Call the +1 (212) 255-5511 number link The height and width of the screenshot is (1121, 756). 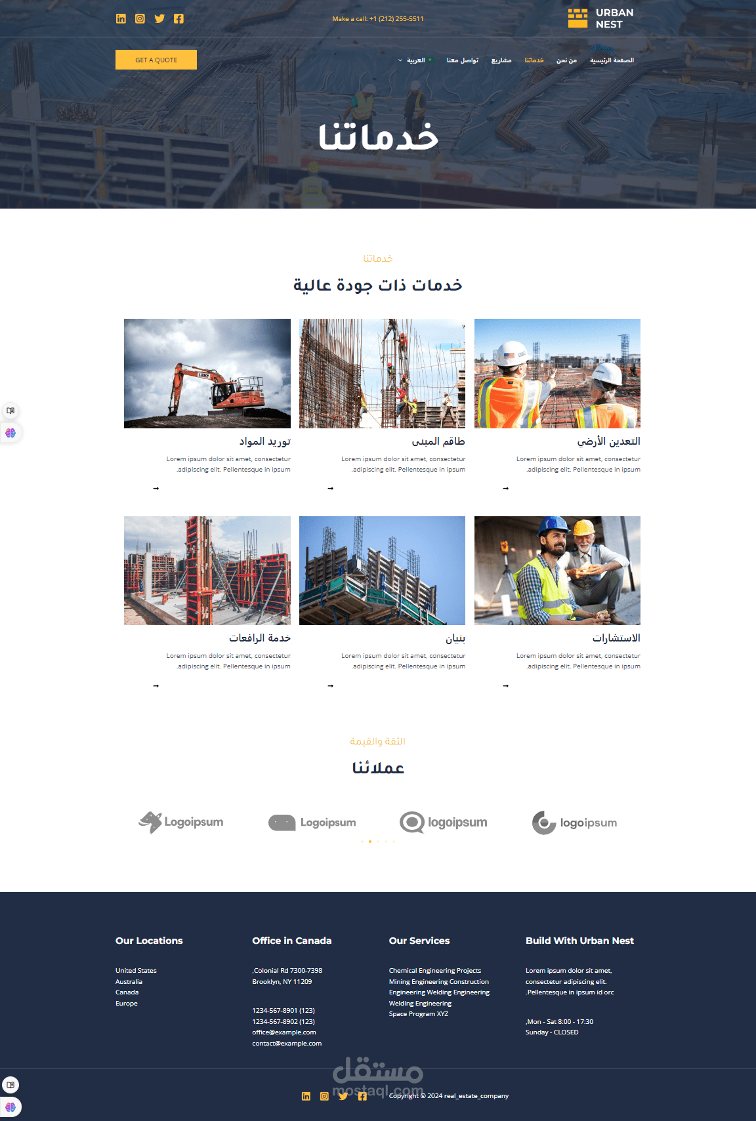tap(396, 19)
